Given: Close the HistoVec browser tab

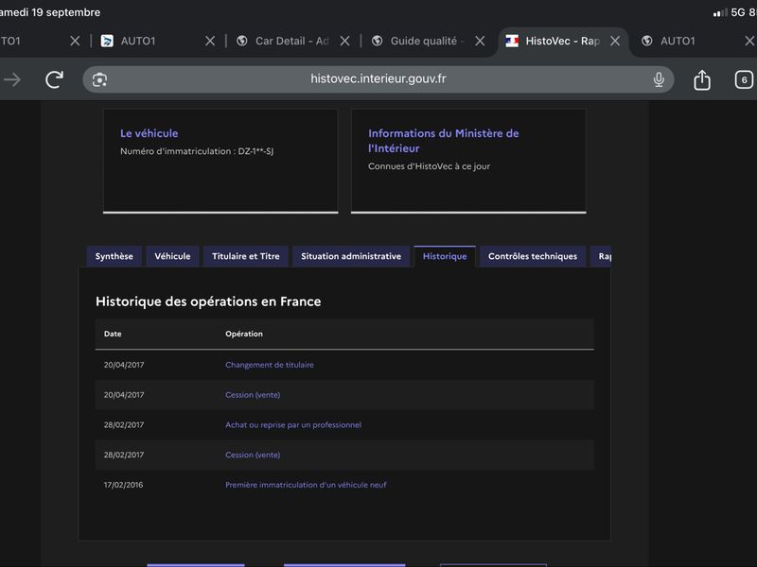Looking at the screenshot, I should click(x=615, y=41).
